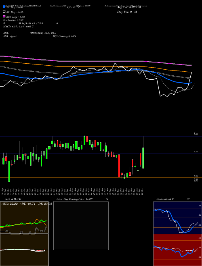Click the 'Stochastics: 31.83' readout
The image size is (202, 266).
pyautogui.click(x=13, y=20)
